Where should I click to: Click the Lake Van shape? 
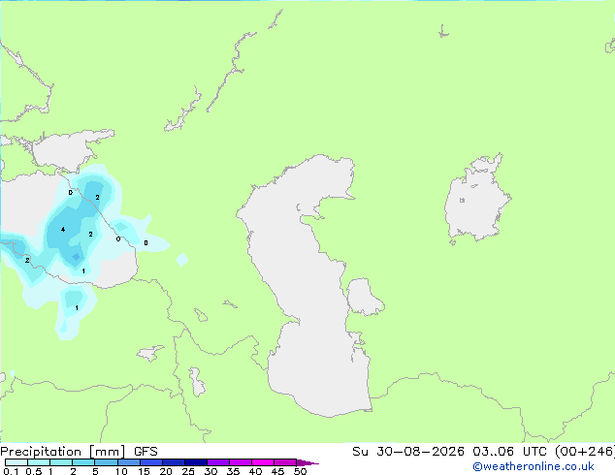(149, 353)
